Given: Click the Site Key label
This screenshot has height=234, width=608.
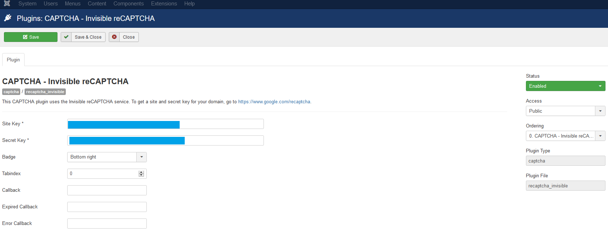Looking at the screenshot, I should [13, 123].
